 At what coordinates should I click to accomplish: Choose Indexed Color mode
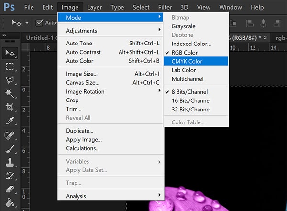point(196,44)
